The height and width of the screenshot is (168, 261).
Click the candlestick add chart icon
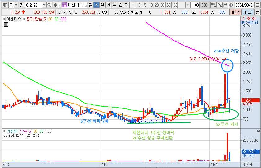213,5
